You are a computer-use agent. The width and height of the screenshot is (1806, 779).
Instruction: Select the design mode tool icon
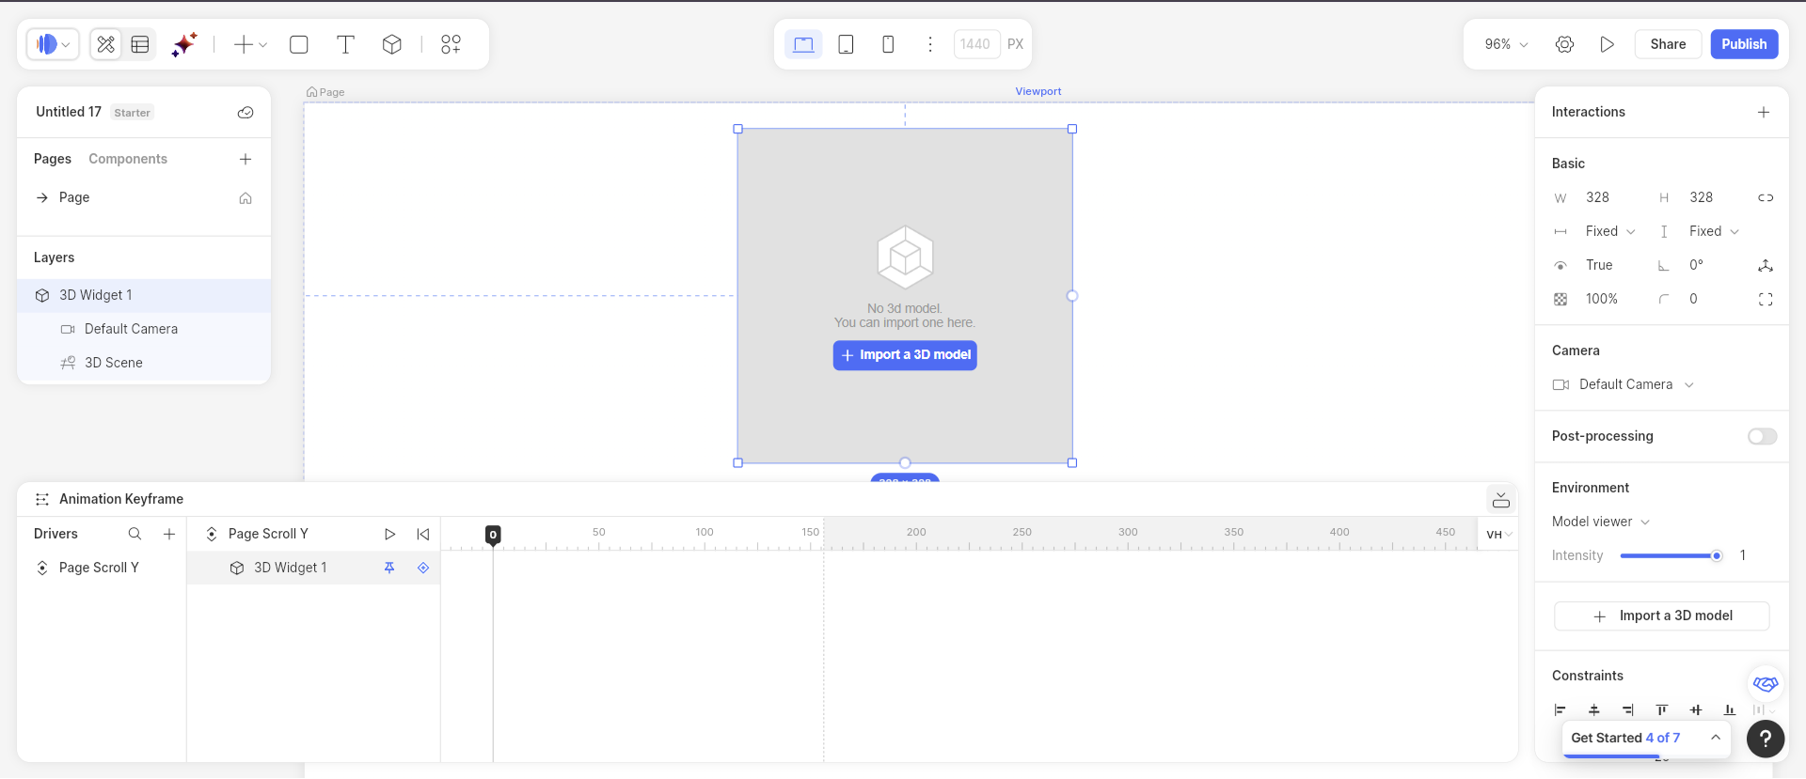(106, 44)
